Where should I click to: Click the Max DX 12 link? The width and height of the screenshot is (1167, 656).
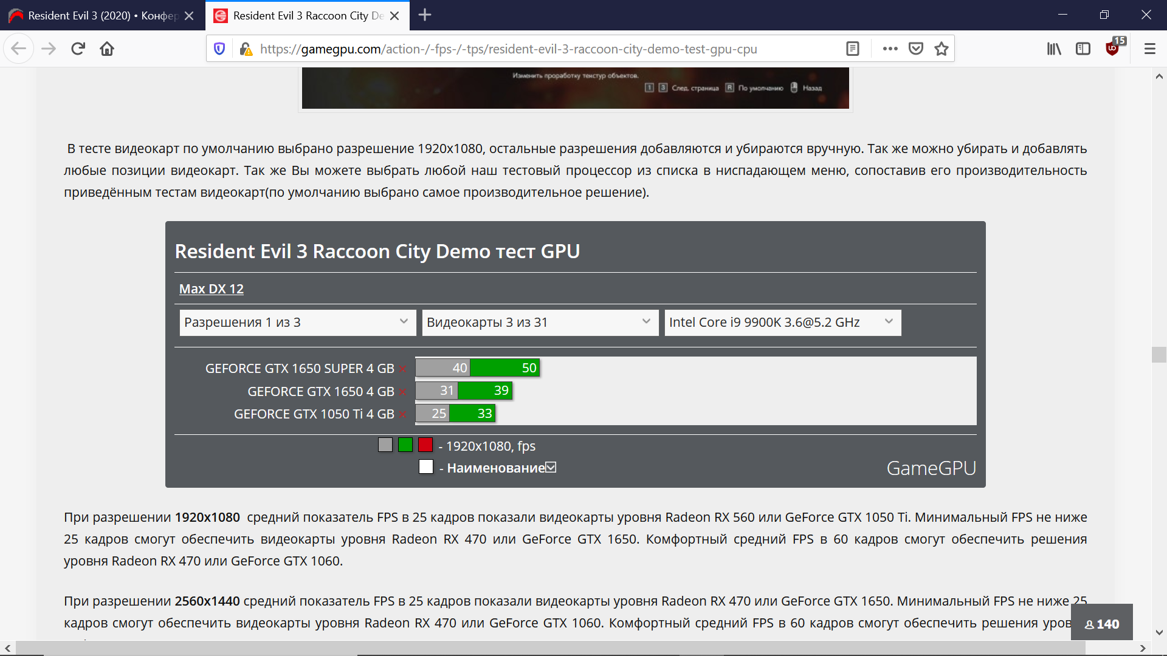click(x=211, y=289)
